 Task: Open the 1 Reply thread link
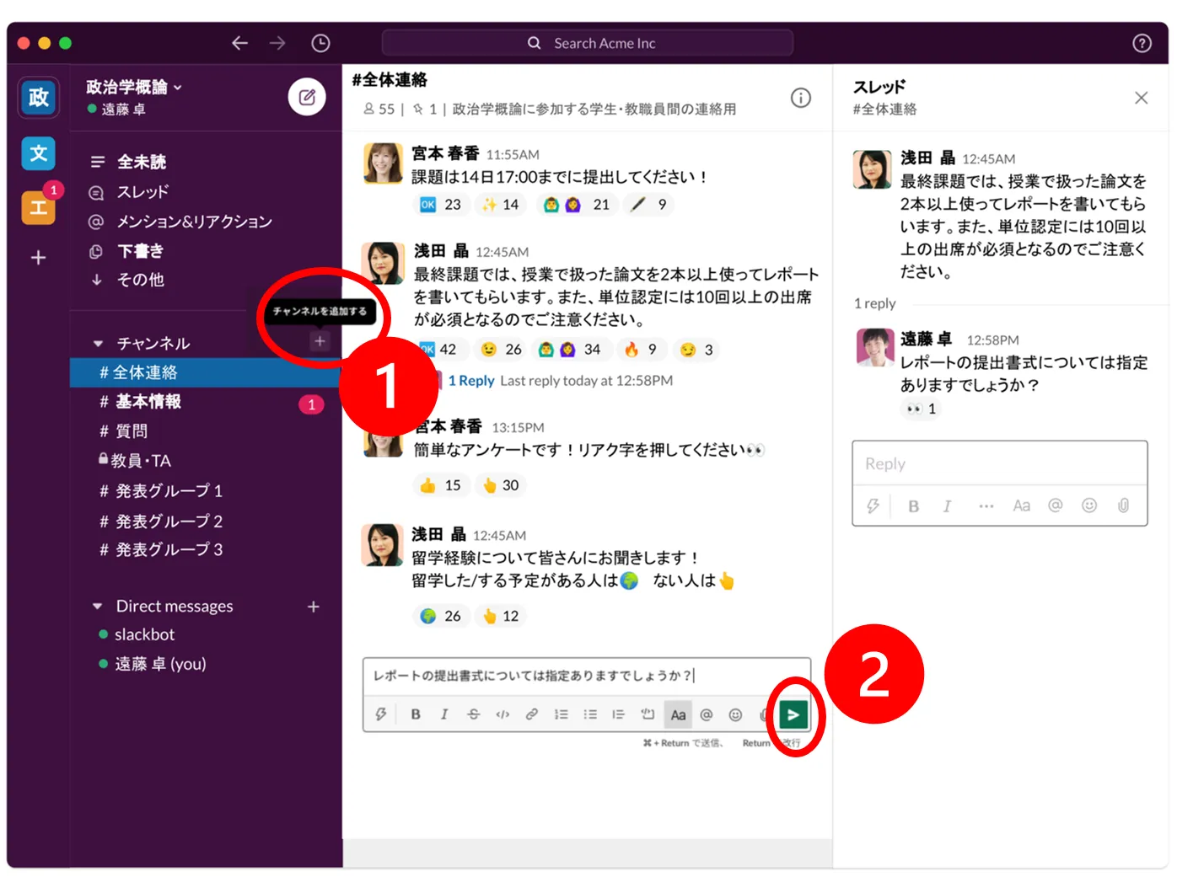coord(470,381)
